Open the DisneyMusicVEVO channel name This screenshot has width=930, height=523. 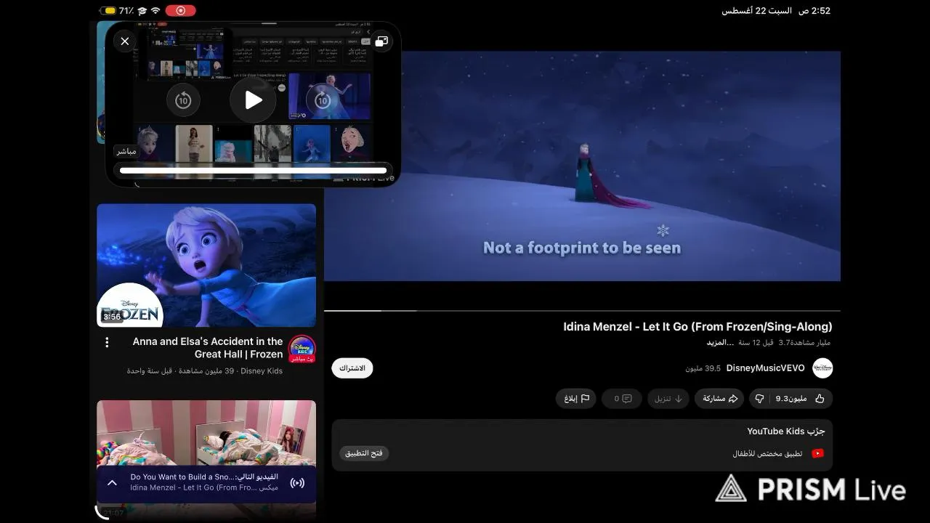click(x=766, y=368)
